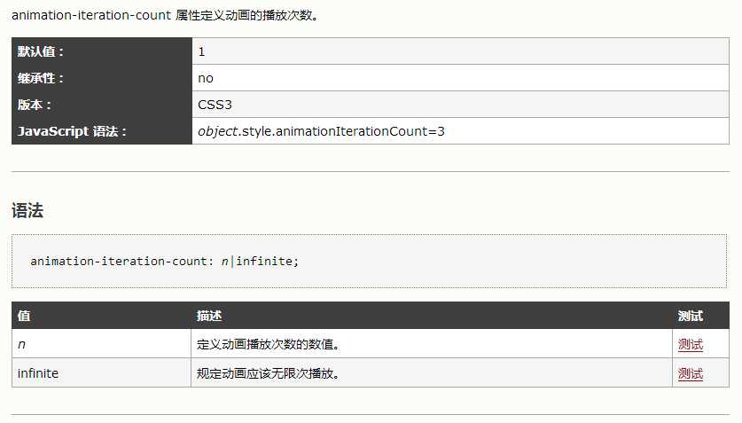Viewport: 742px width, 423px height.
Task: Click the description 规定动画应该无限次播放。
Action: tap(269, 373)
